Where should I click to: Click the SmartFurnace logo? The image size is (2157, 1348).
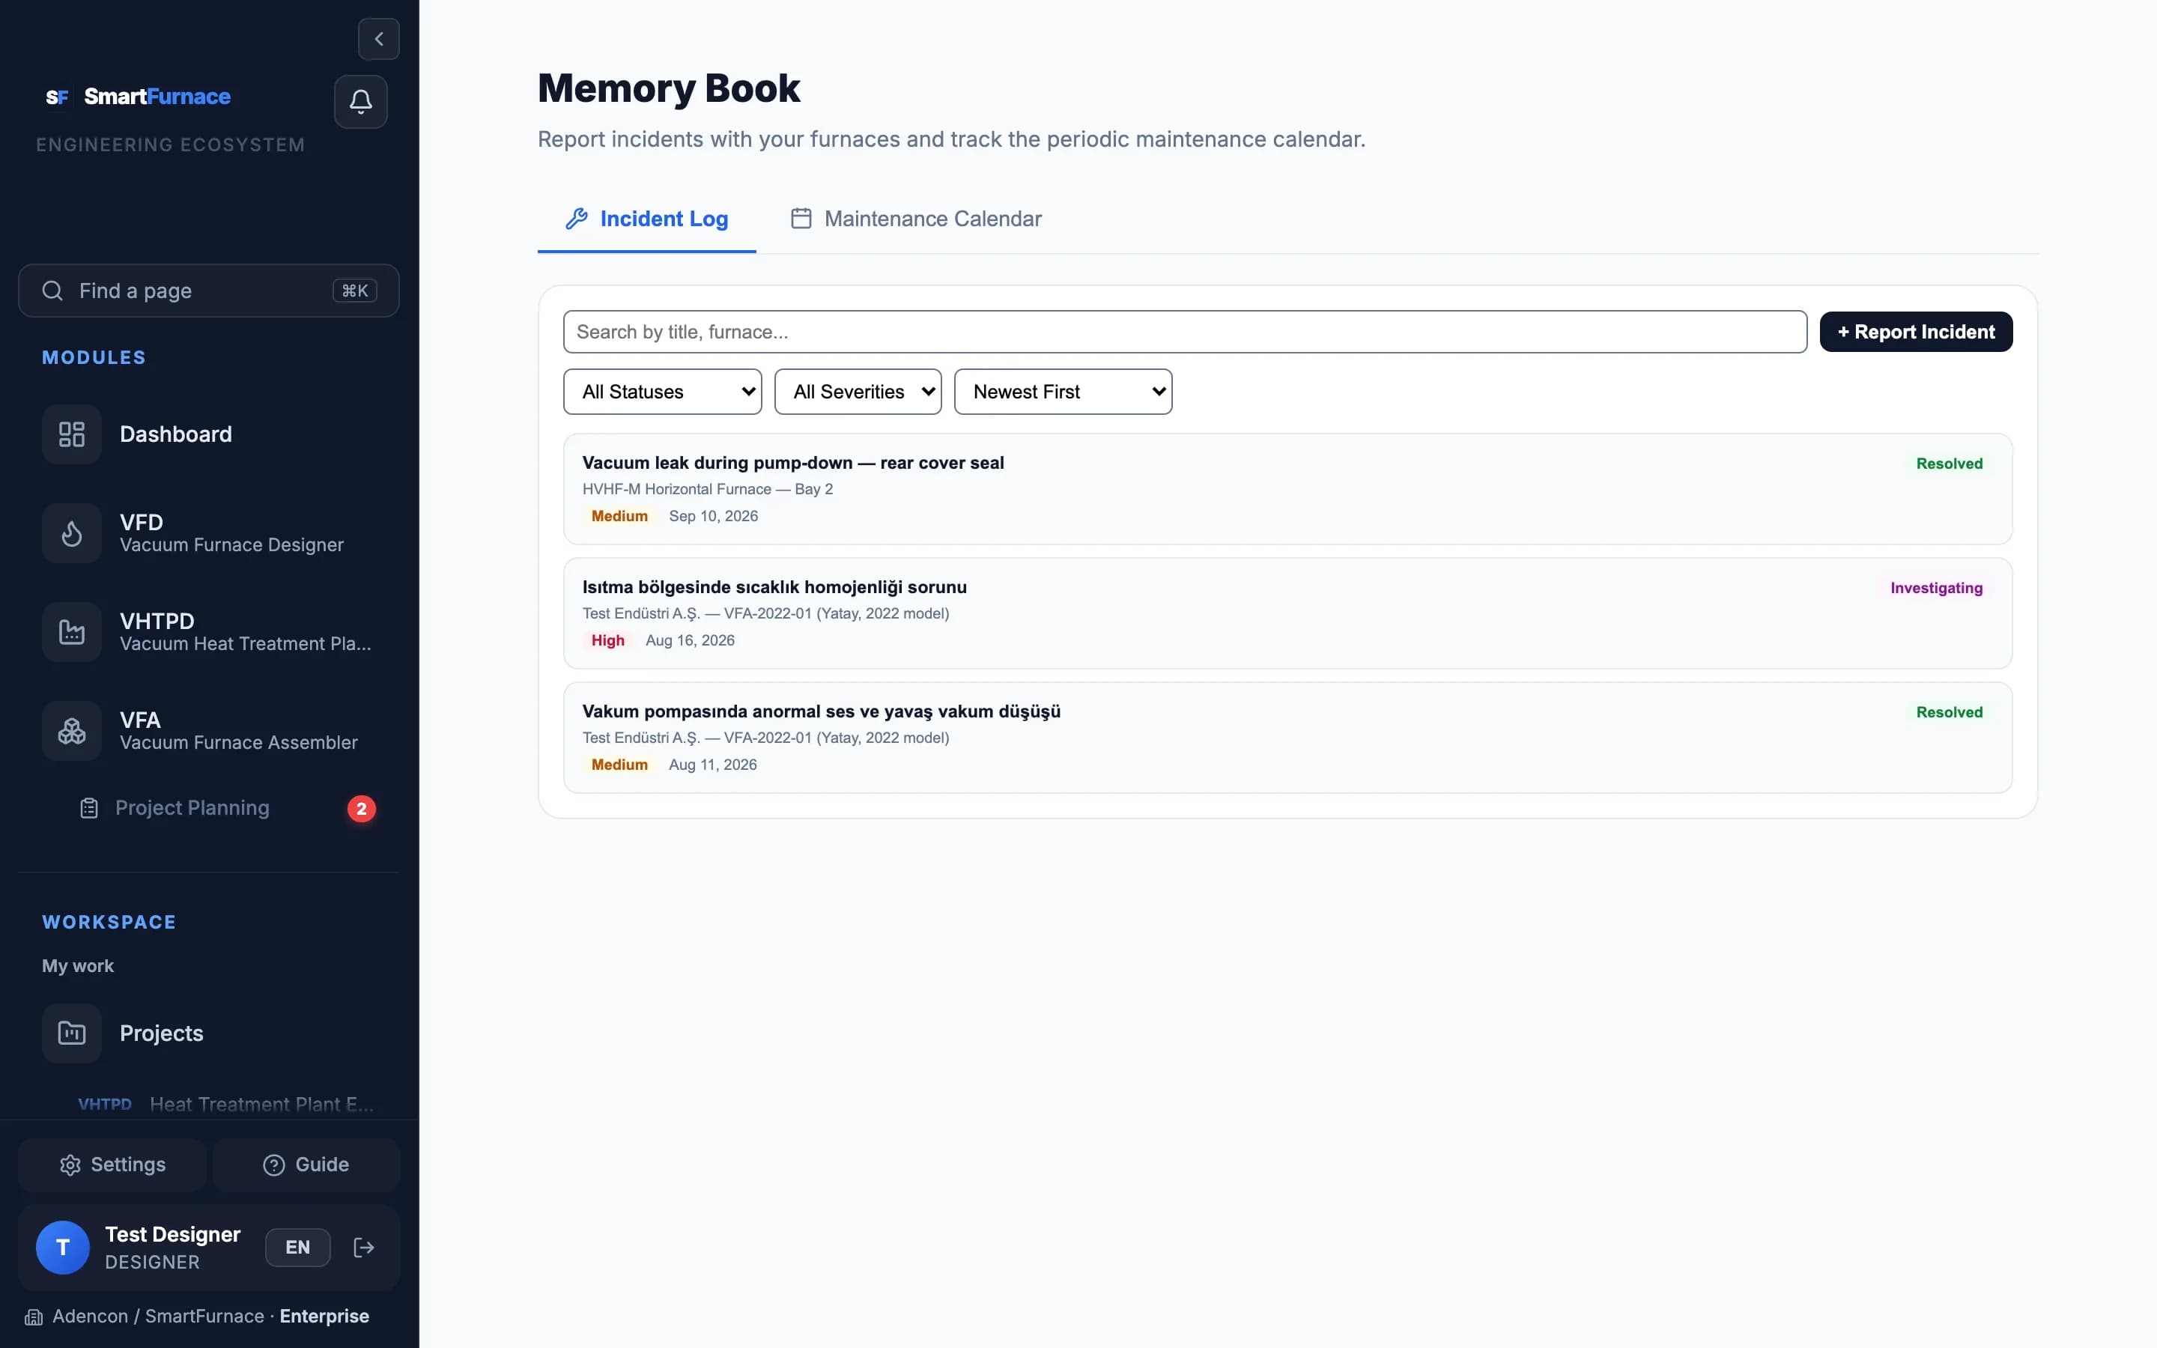pos(138,97)
